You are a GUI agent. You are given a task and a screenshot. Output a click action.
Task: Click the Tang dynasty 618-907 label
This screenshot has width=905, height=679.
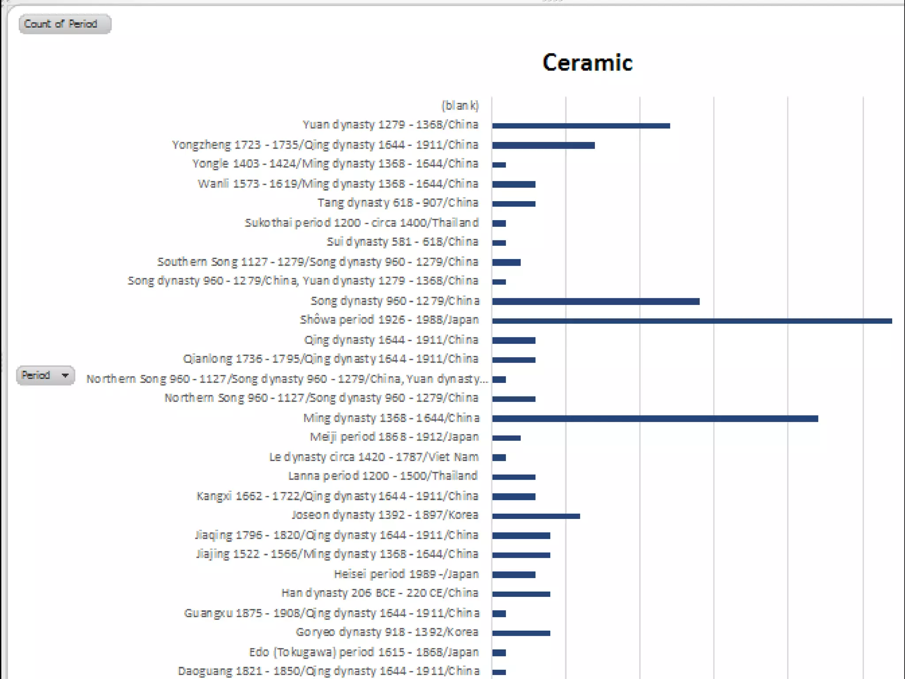coord(398,203)
